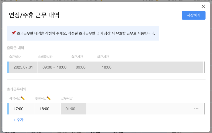Click the 출근일자 column header

15,57
